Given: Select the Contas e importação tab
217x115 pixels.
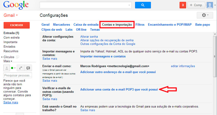Looking at the screenshot, I should [117, 25].
